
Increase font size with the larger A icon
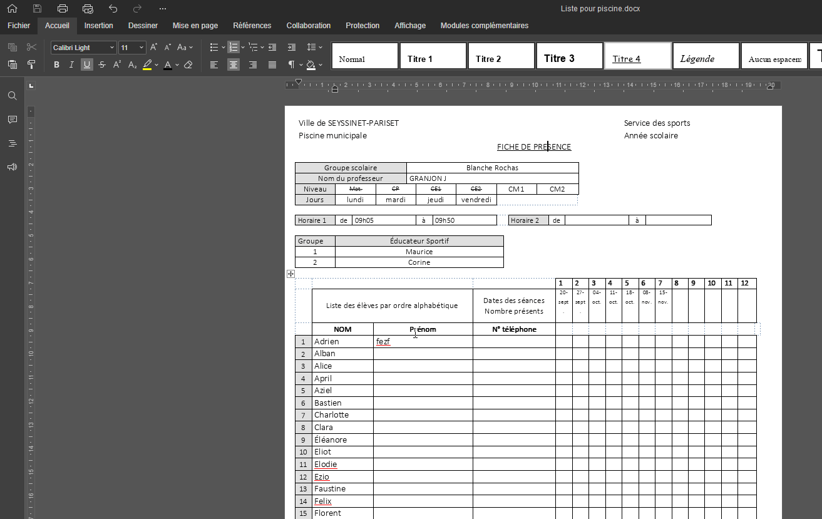pos(154,48)
